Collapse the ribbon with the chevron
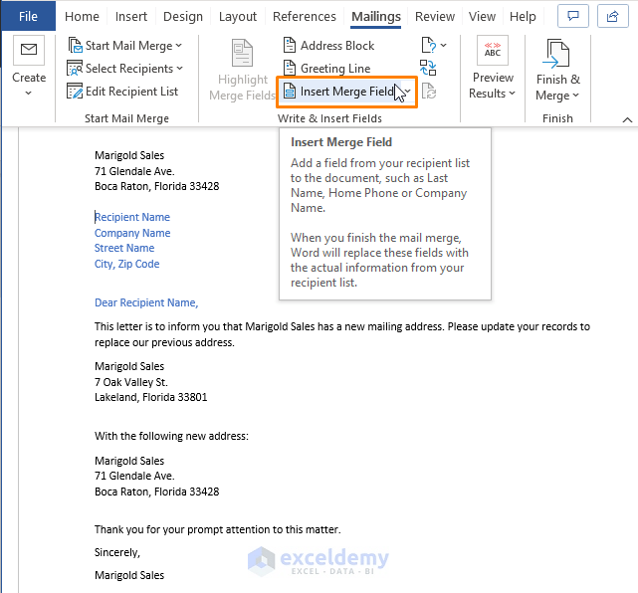This screenshot has height=593, width=638. [x=627, y=119]
